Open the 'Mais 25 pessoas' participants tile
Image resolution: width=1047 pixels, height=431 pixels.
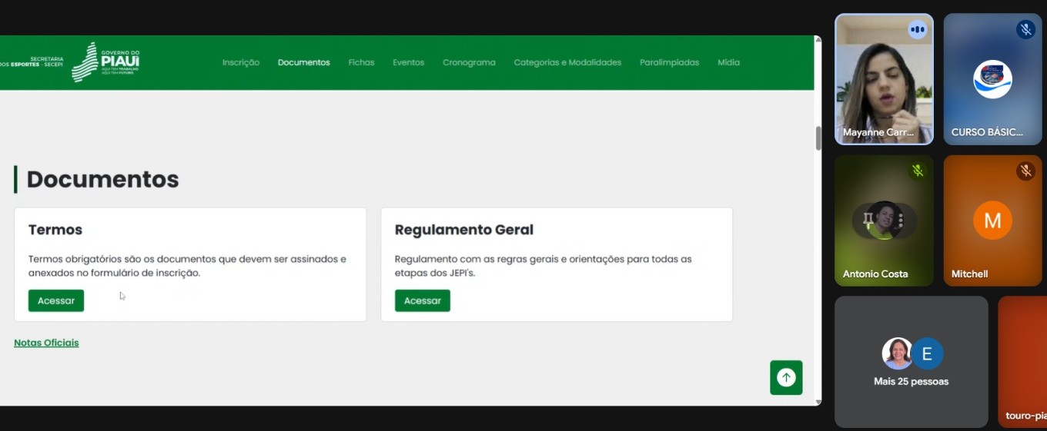click(x=911, y=362)
